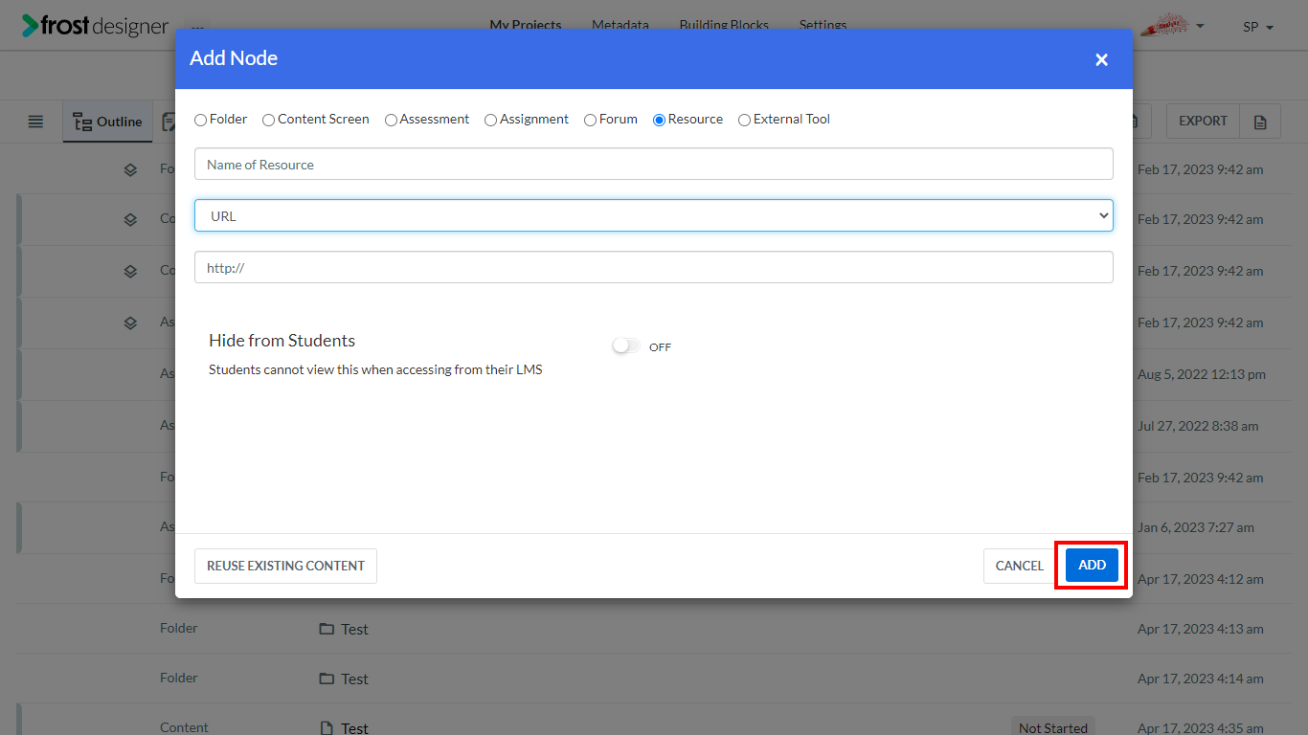
Task: Click Test name in the 4:13 am row
Action: pos(354,629)
